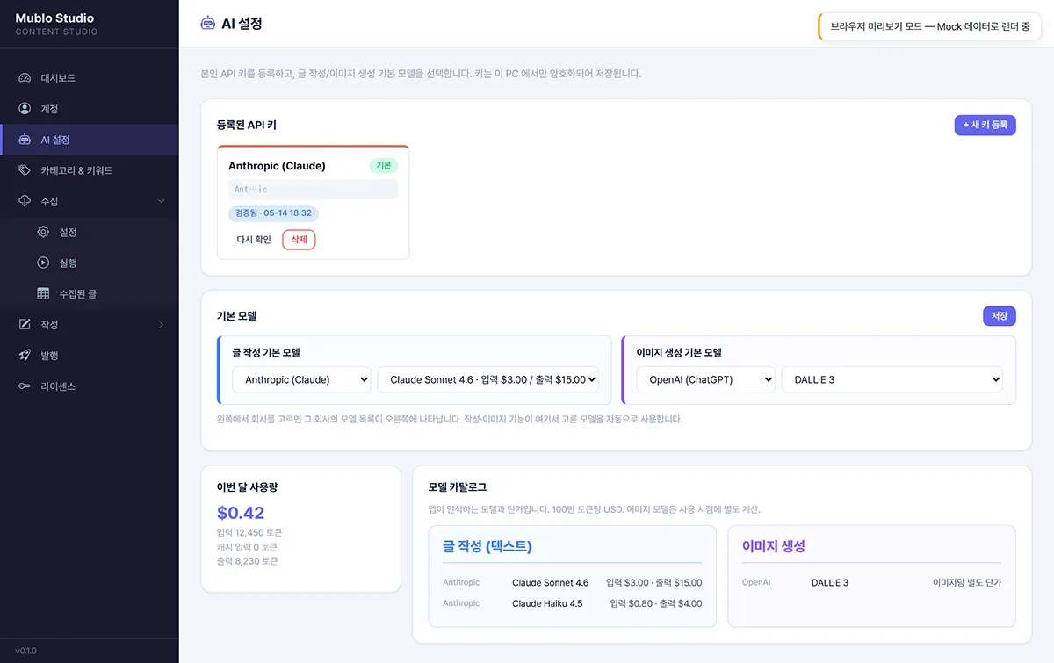Click the robot icon in the page header
This screenshot has height=663, width=1054.
(208, 24)
